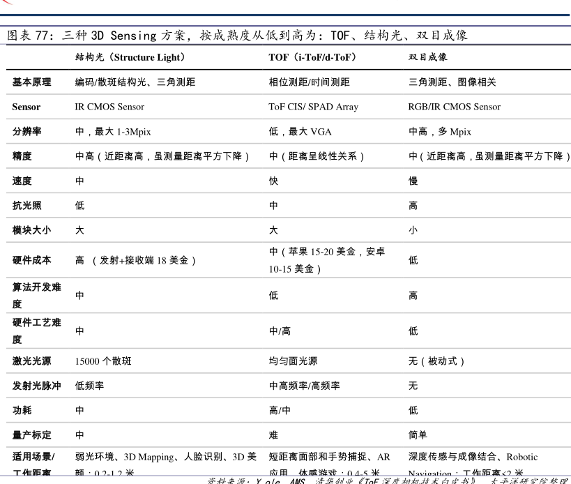Click cell '深度传感与成像结合、Robotic'

(x=473, y=457)
